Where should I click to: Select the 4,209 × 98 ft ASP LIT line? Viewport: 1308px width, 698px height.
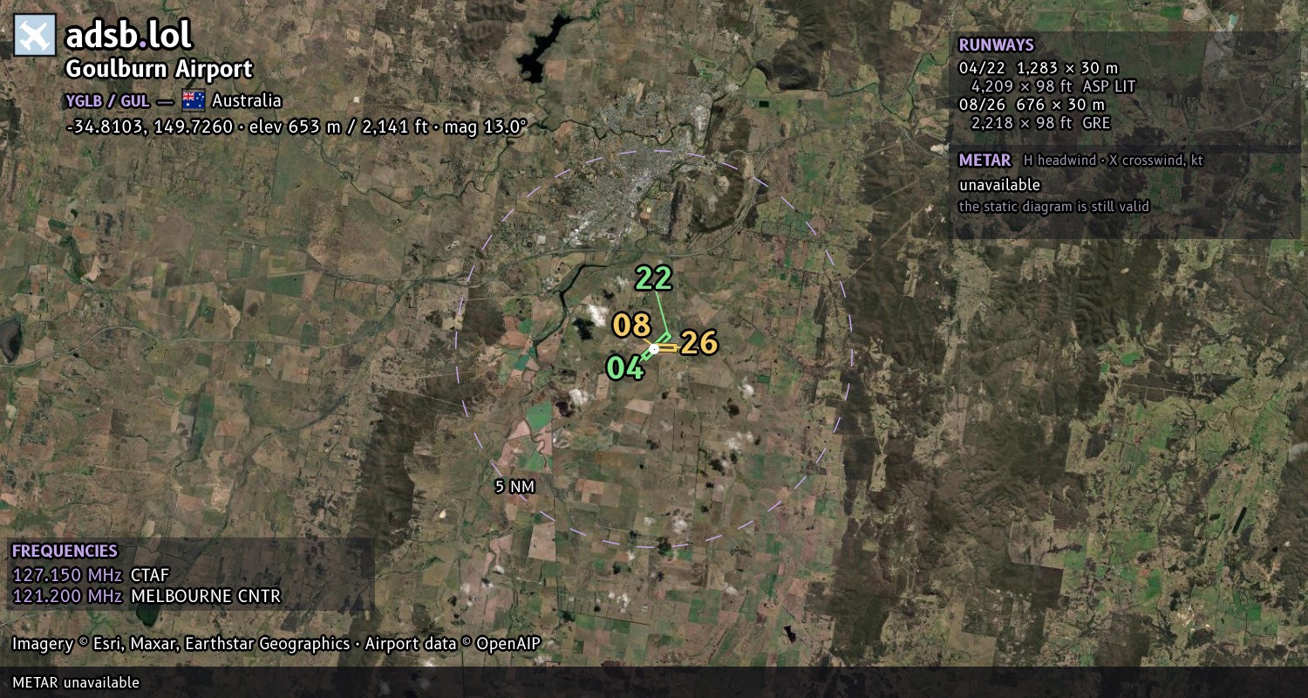1053,86
